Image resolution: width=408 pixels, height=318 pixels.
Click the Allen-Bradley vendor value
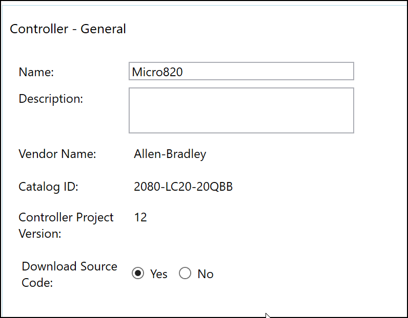pyautogui.click(x=170, y=154)
